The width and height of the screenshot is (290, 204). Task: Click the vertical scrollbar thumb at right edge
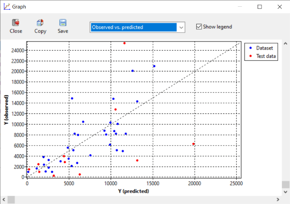click(x=285, y=185)
